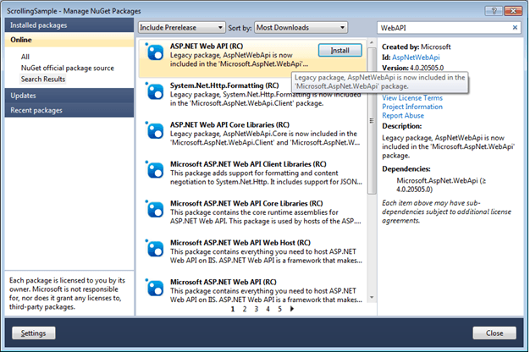
Task: Click the System.Net.Http.Formatting (RC) package icon
Action: 155,91
